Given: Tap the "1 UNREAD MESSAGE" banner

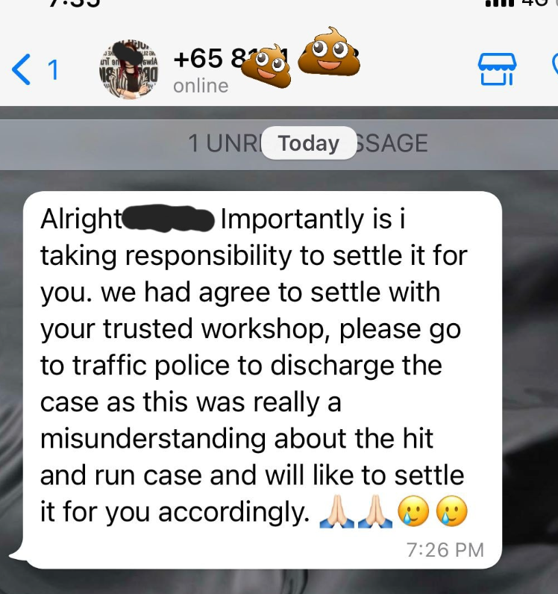Looking at the screenshot, I should coord(279,145).
